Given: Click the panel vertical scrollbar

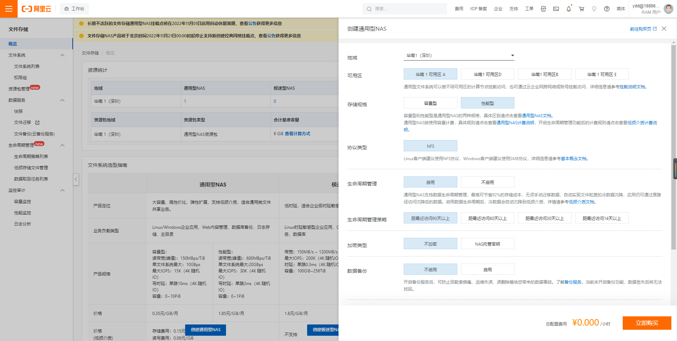Looking at the screenshot, I should tap(673, 148).
